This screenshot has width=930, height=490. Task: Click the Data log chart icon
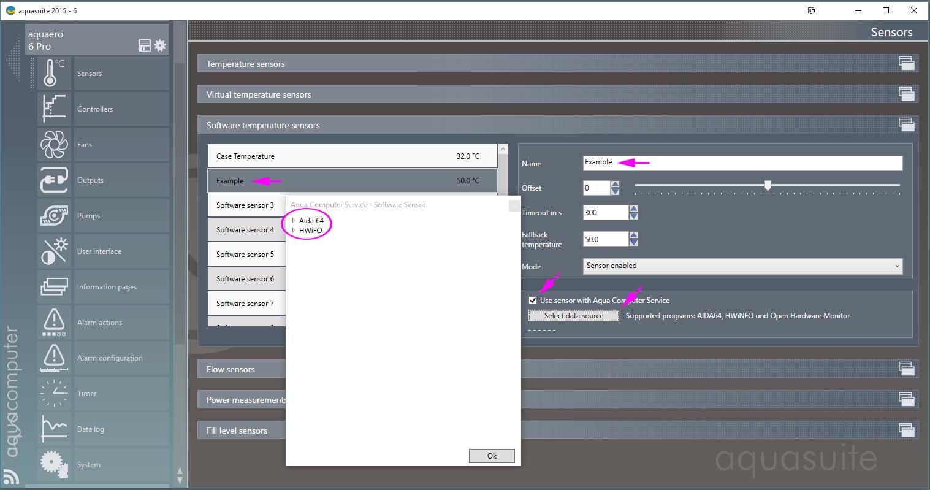click(54, 429)
